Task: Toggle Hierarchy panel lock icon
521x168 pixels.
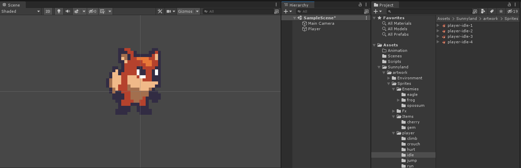Action: click(x=360, y=4)
